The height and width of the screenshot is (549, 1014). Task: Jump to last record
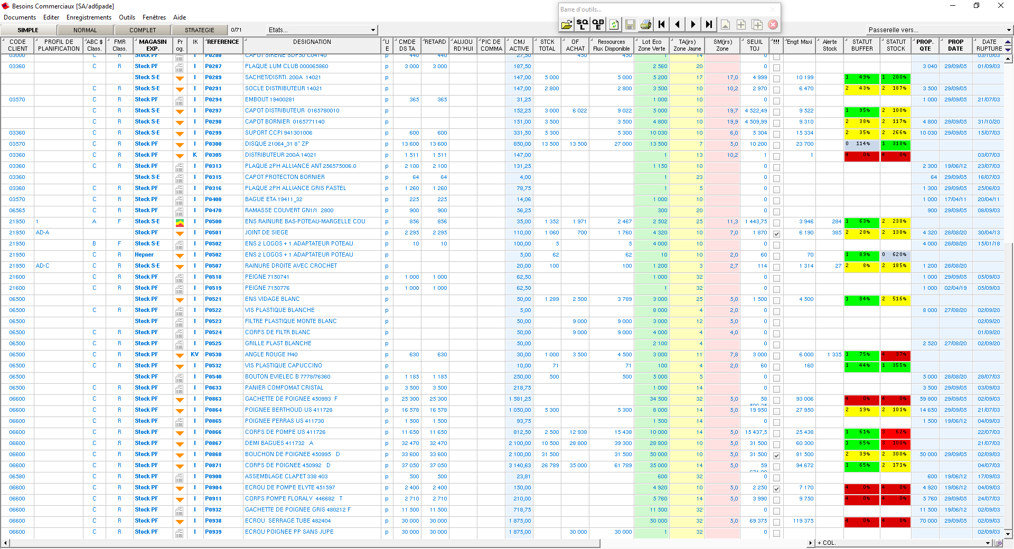pyautogui.click(x=709, y=24)
